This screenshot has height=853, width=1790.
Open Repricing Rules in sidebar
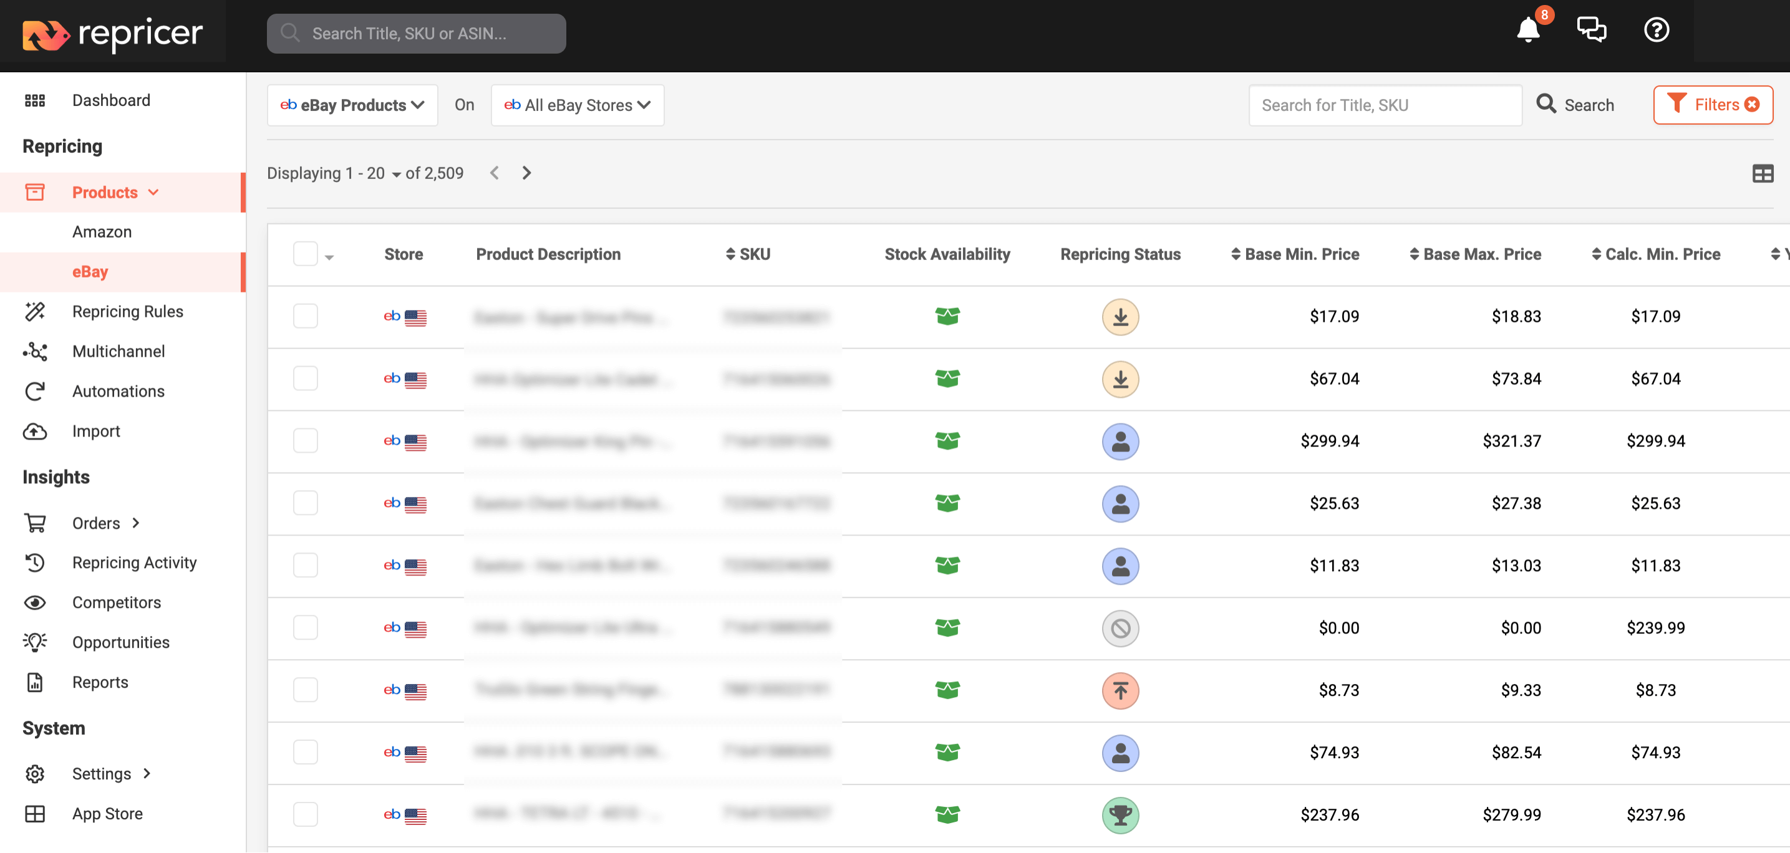[127, 311]
